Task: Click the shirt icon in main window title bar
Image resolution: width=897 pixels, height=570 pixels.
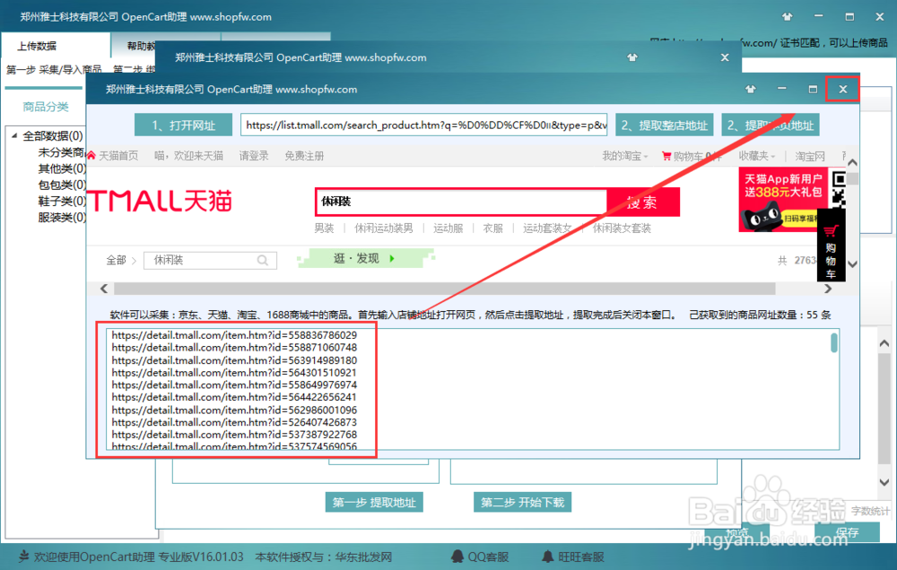Action: point(788,16)
